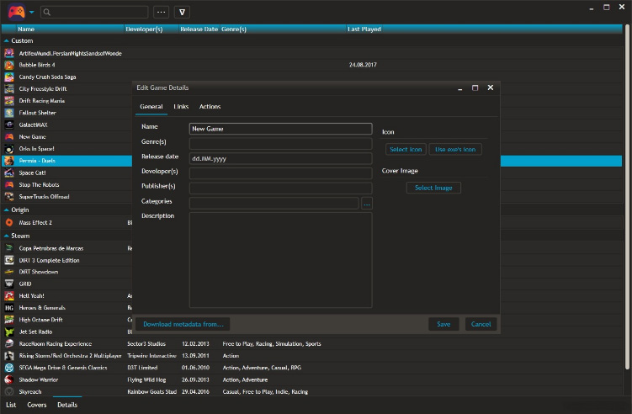Screen dimensions: 632x414
Task: Click the DiRT 3 Complete Edition icon
Action: click(x=9, y=260)
